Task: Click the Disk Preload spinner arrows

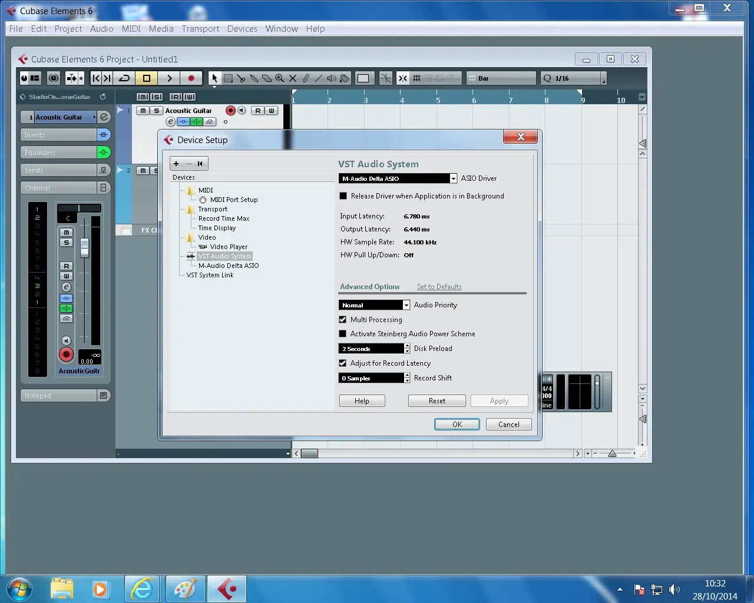Action: tap(407, 349)
